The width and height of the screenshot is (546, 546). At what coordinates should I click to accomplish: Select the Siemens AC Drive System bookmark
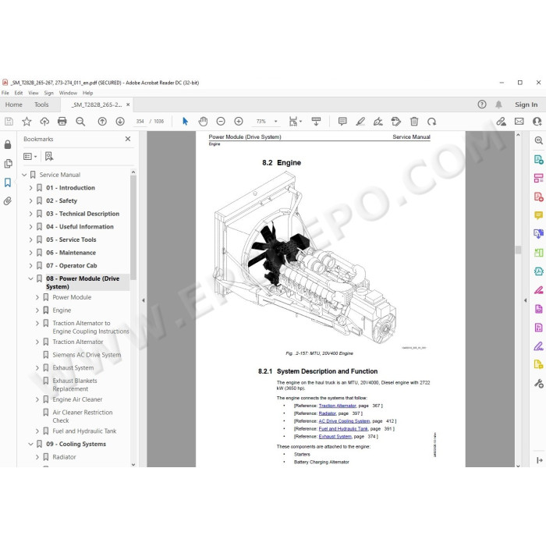(x=87, y=355)
